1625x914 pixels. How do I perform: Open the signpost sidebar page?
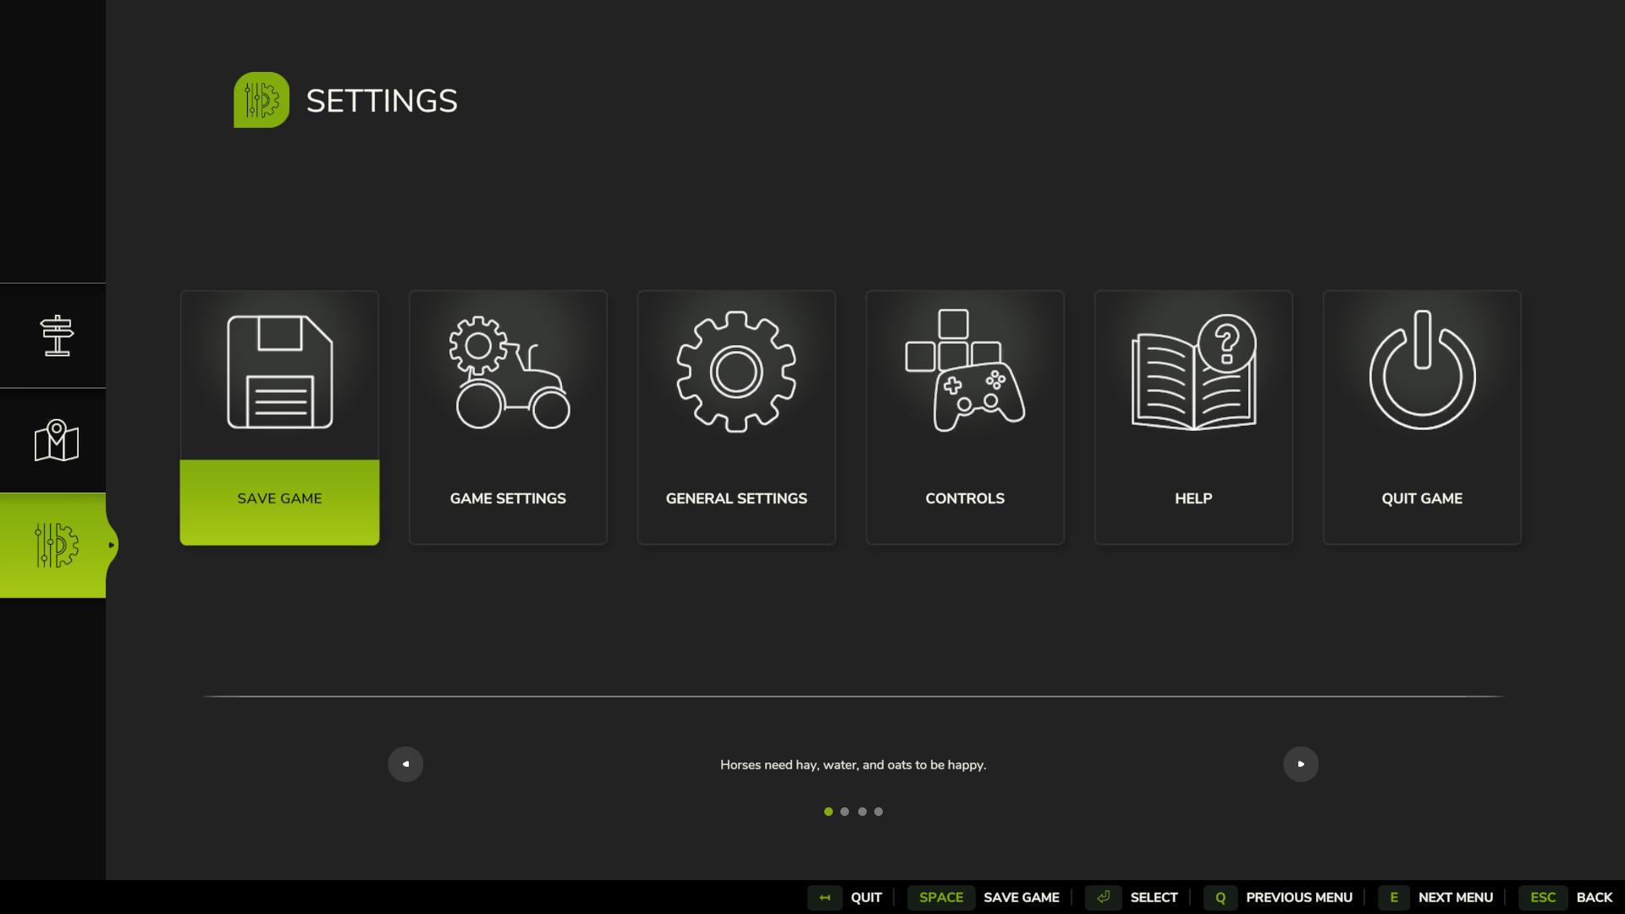[x=56, y=336]
